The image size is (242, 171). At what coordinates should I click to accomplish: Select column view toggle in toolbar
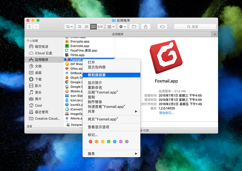(93, 27)
